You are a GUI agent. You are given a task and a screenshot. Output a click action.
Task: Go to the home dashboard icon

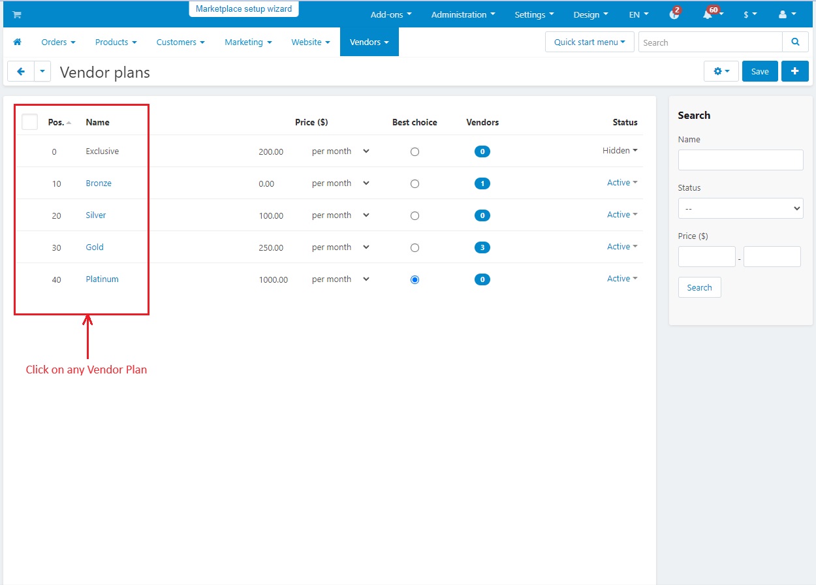[18, 42]
